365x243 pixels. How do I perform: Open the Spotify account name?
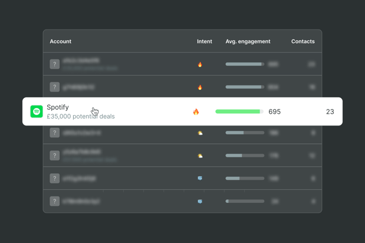[58, 107]
